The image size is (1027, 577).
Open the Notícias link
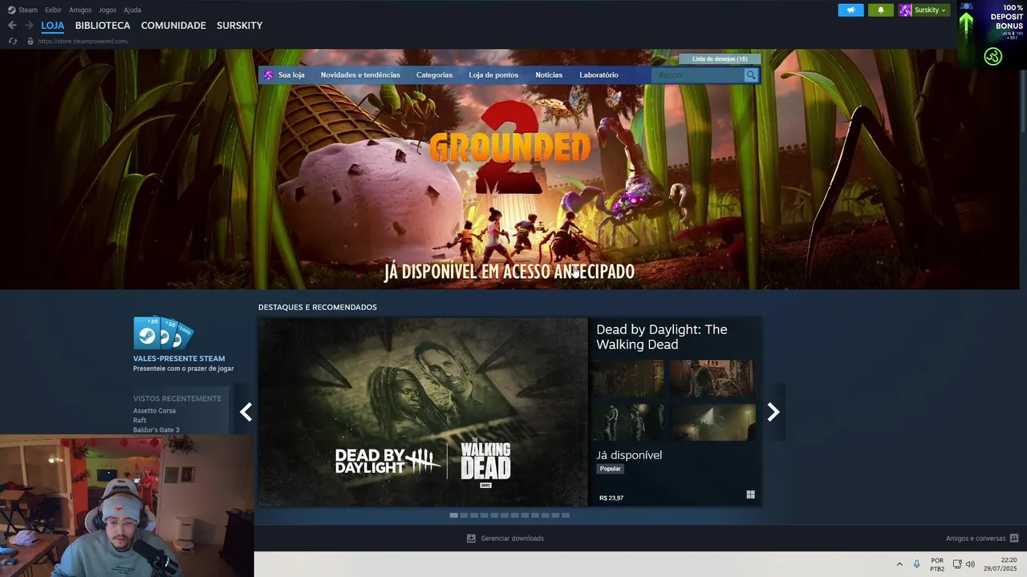click(549, 75)
